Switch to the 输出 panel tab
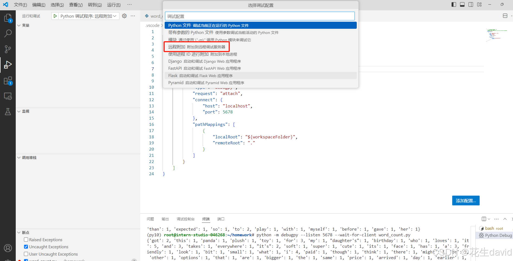Screen dimensions: 513x261 (165, 219)
